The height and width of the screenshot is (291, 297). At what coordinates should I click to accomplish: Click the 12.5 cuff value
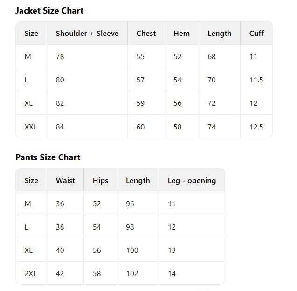click(x=256, y=127)
